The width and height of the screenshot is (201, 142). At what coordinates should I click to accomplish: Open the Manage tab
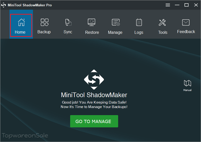tap(115, 26)
